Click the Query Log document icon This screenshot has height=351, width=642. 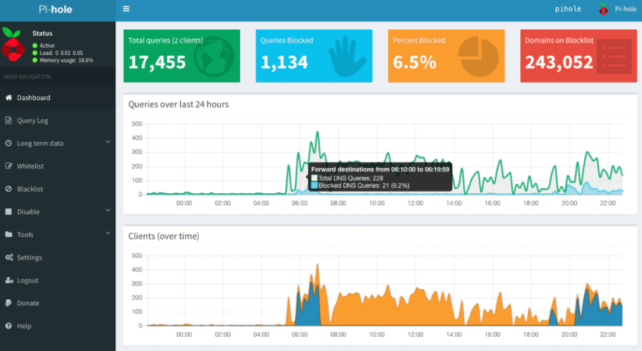click(x=8, y=120)
